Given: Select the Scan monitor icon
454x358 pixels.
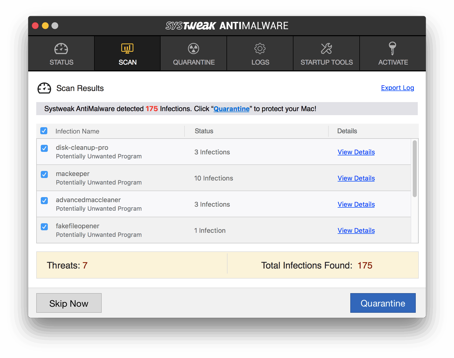Looking at the screenshot, I should [127, 48].
